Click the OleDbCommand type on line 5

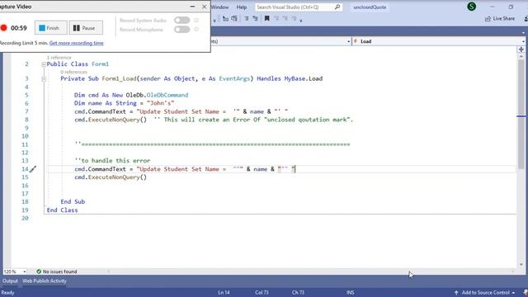[x=167, y=96]
